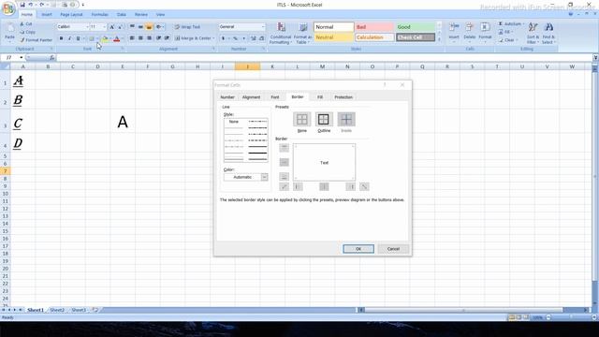Viewport: 599px width, 337px height.
Task: Apply the Bad cell style
Action: (x=374, y=27)
